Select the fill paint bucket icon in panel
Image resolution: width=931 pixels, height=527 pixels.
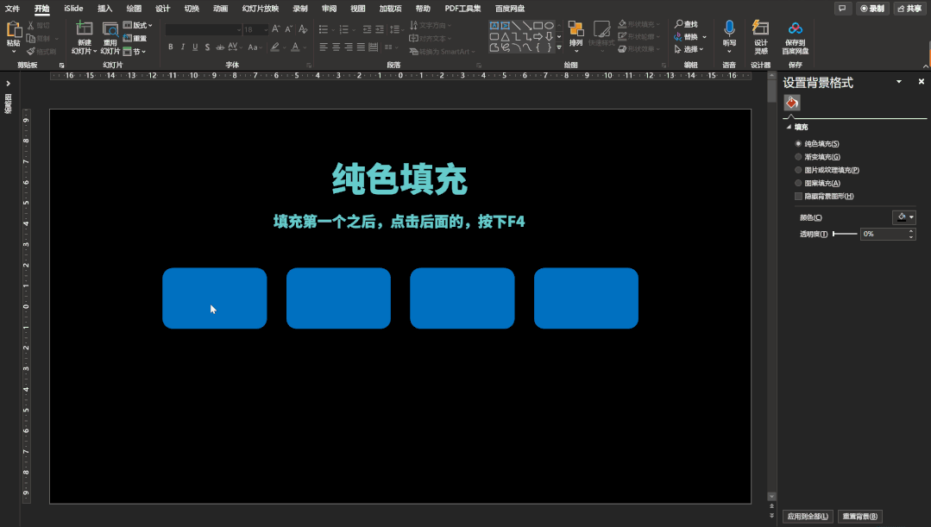coord(791,103)
